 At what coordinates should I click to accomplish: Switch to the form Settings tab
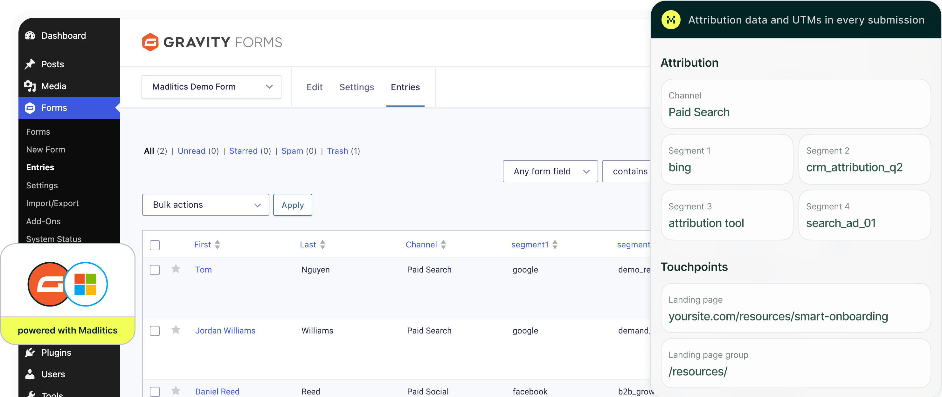(357, 87)
